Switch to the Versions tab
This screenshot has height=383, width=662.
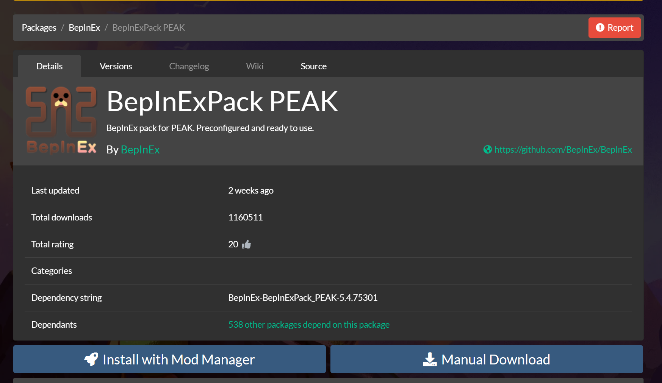pos(116,66)
